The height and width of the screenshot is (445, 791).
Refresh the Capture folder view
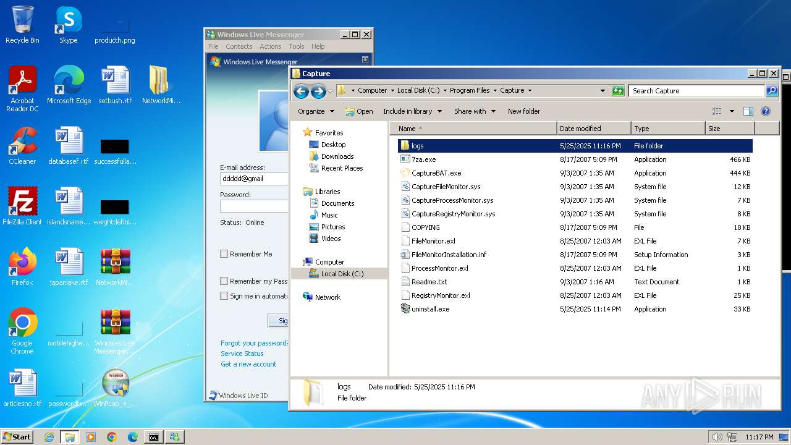pos(618,91)
